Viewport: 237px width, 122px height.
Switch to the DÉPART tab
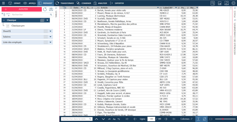pos(15,3)
